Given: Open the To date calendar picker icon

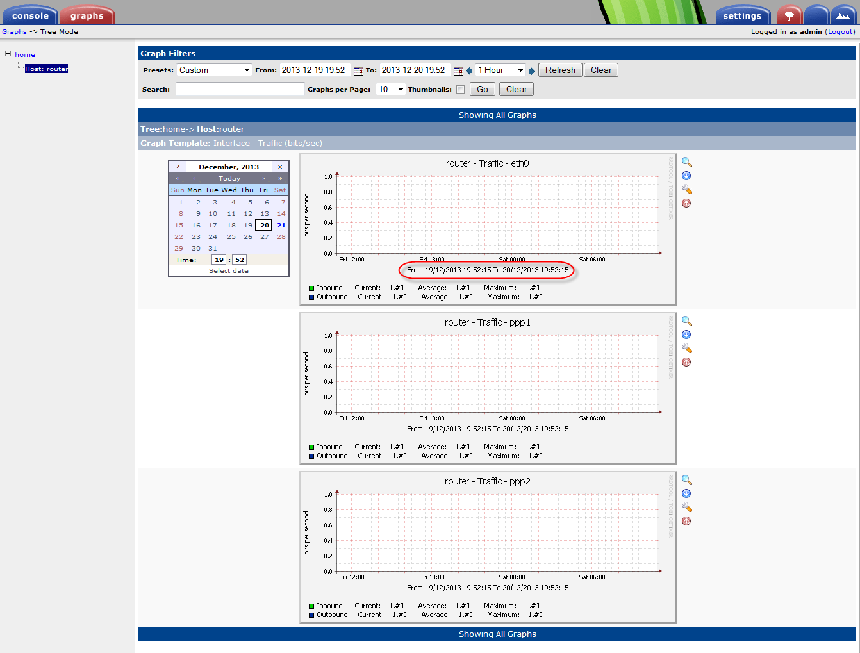Looking at the screenshot, I should pos(458,70).
